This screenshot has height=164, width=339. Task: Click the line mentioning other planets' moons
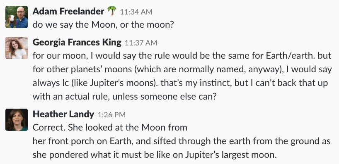[x=182, y=69]
